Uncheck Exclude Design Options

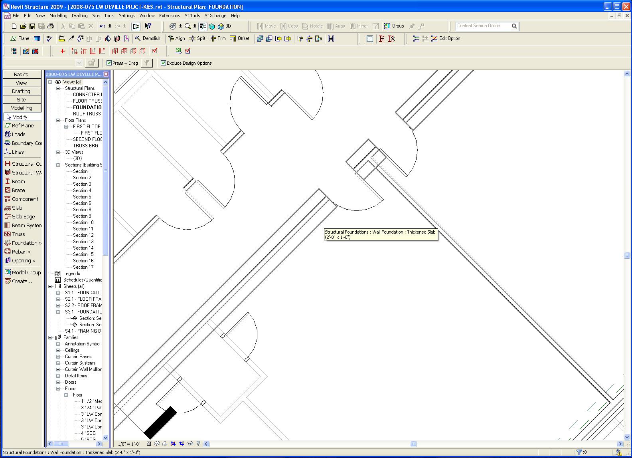click(163, 63)
